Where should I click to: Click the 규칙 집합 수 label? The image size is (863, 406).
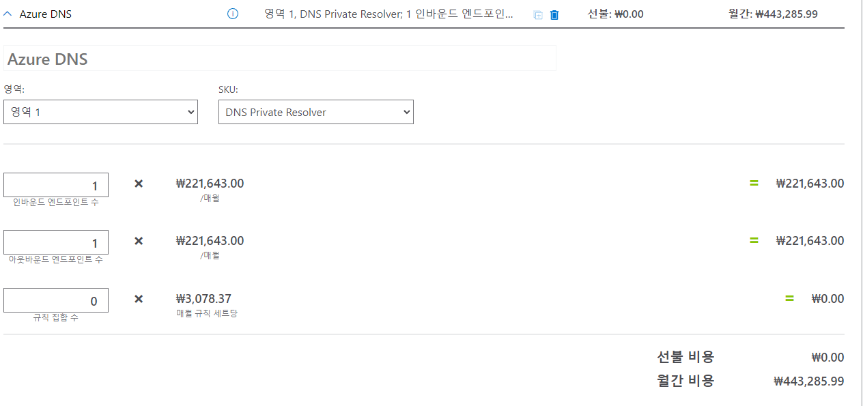[x=55, y=317]
